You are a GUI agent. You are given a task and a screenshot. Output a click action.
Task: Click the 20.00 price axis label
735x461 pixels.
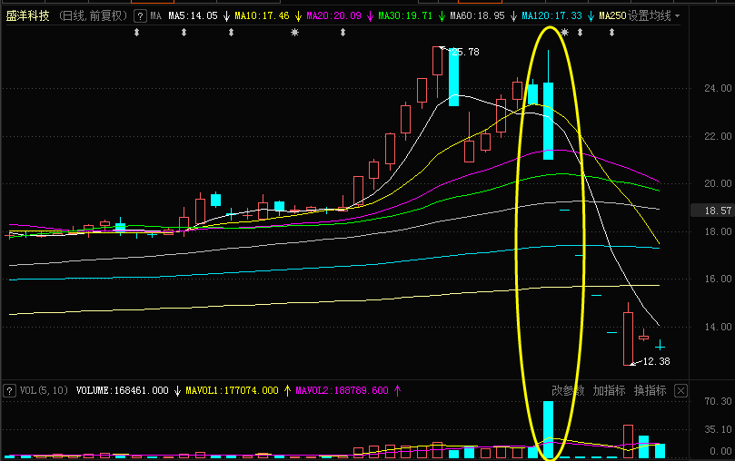(718, 183)
